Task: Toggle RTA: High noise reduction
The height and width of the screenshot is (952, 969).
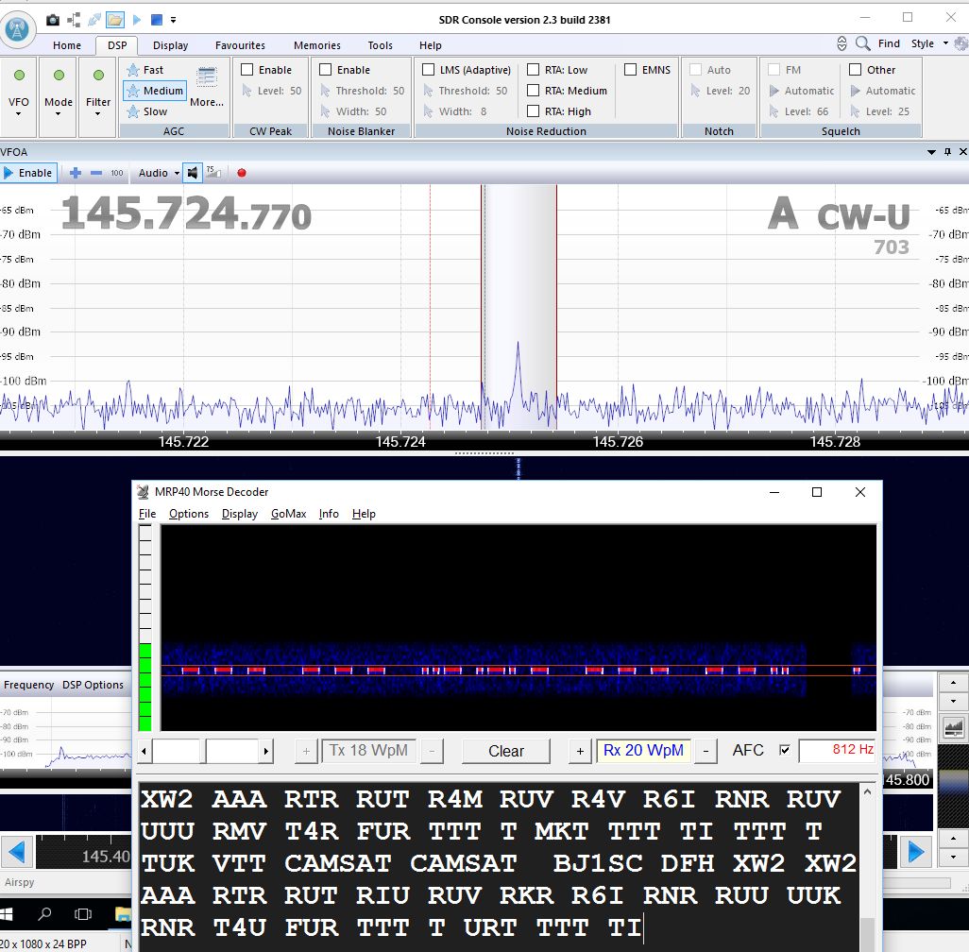Action: [x=534, y=111]
